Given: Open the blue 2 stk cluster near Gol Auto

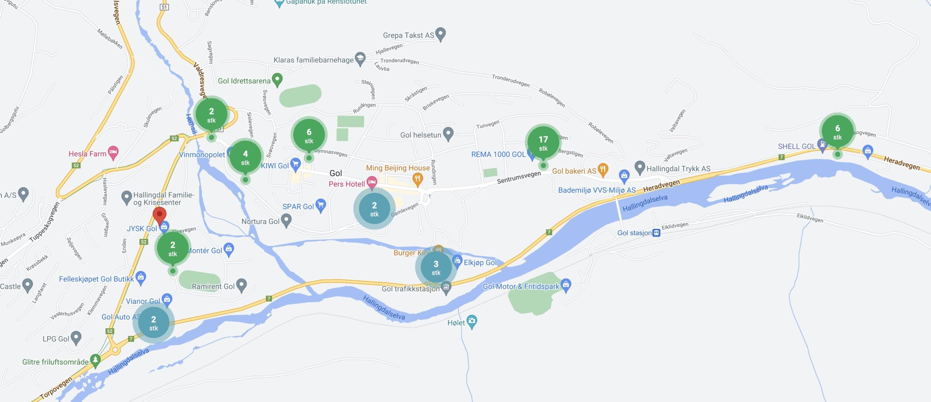Looking at the screenshot, I should click(x=153, y=323).
